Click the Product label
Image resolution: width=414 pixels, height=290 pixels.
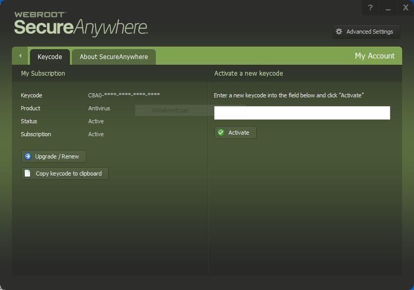click(31, 108)
